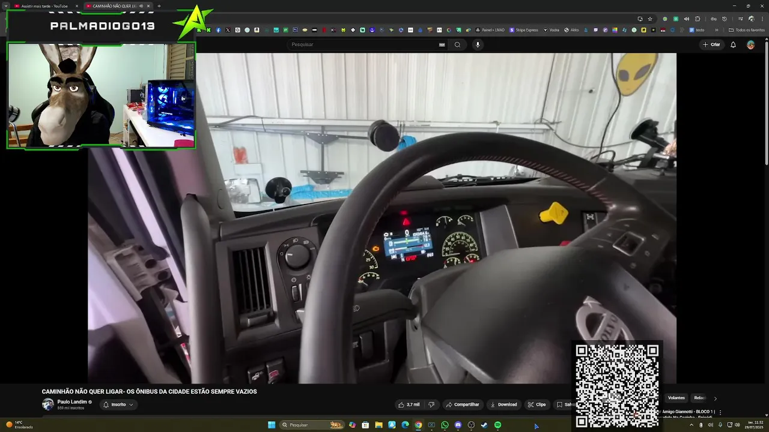Open the texto bookmark

click(x=696, y=30)
